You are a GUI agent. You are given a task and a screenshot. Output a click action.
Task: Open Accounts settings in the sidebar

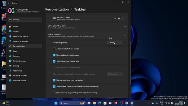coord(25,56)
